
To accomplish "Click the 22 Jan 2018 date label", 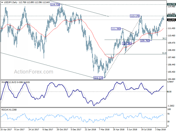I will (90, 130).
